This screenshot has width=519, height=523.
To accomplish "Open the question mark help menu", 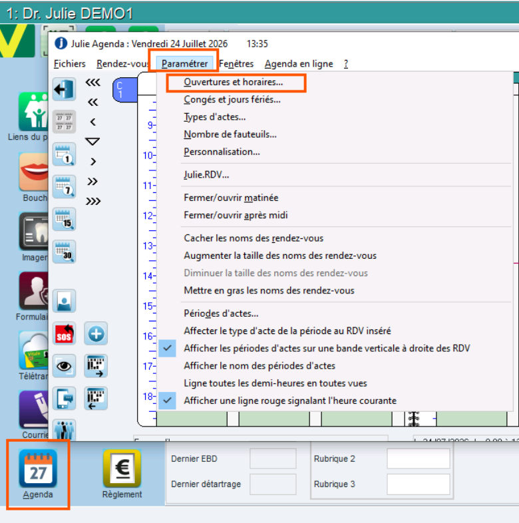I will pos(346,63).
